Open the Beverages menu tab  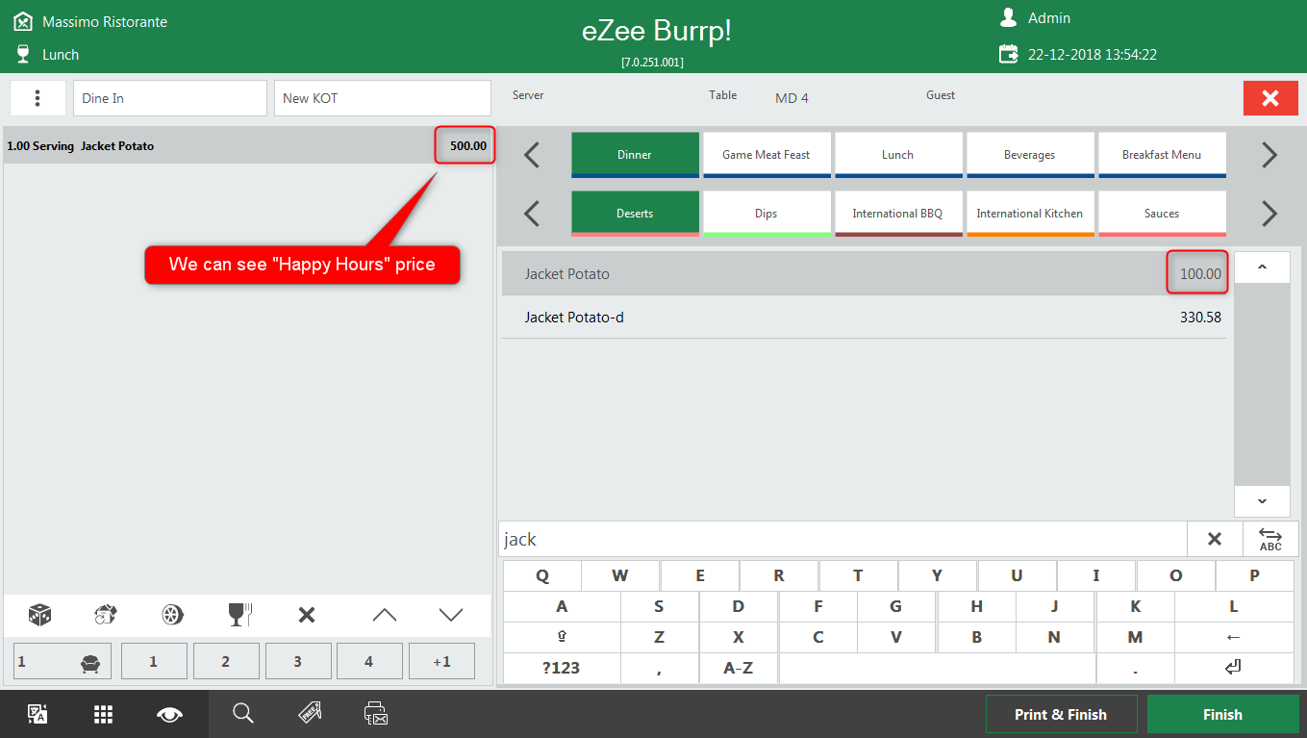coord(1030,155)
